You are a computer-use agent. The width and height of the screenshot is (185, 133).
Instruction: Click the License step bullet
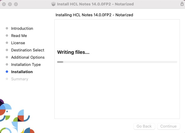point(7,43)
